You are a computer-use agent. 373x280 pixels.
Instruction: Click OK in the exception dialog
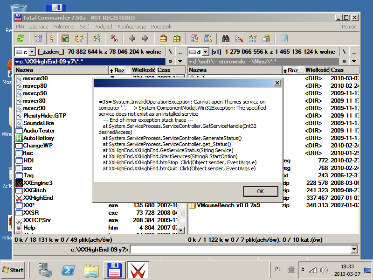coord(261,191)
